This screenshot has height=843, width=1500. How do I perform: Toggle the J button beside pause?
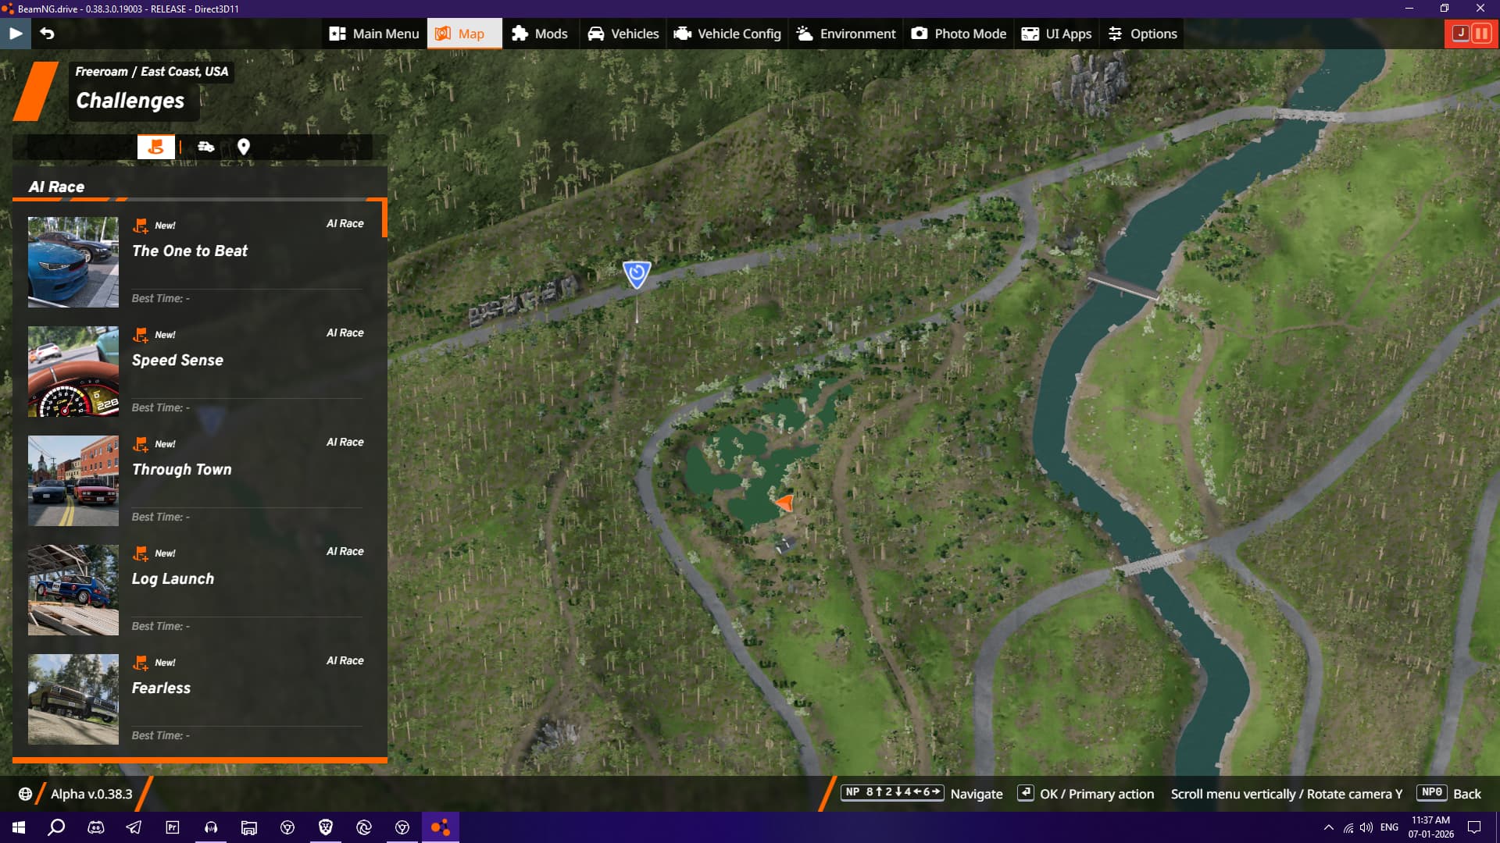pos(1459,34)
